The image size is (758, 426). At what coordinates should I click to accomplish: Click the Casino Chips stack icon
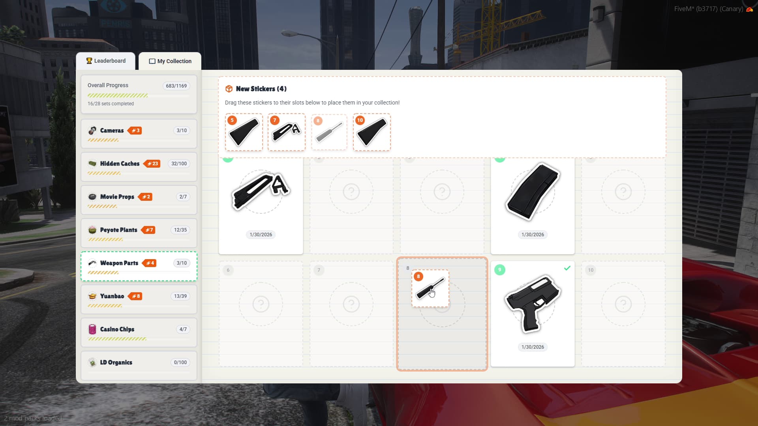(x=92, y=329)
